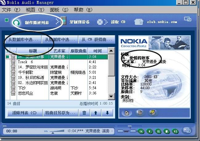The height and width of the screenshot is (141, 200).
Task: Click the 总播放时间 1:00:15 status text
Action: point(96,104)
